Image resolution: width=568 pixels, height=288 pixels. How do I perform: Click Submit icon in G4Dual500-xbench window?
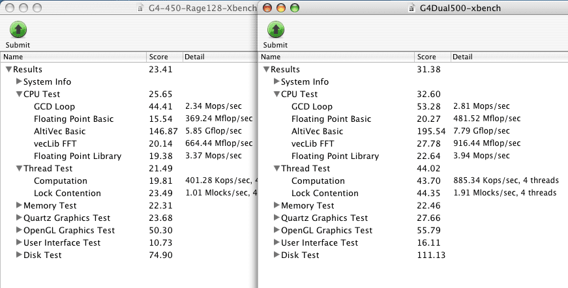pyautogui.click(x=276, y=30)
